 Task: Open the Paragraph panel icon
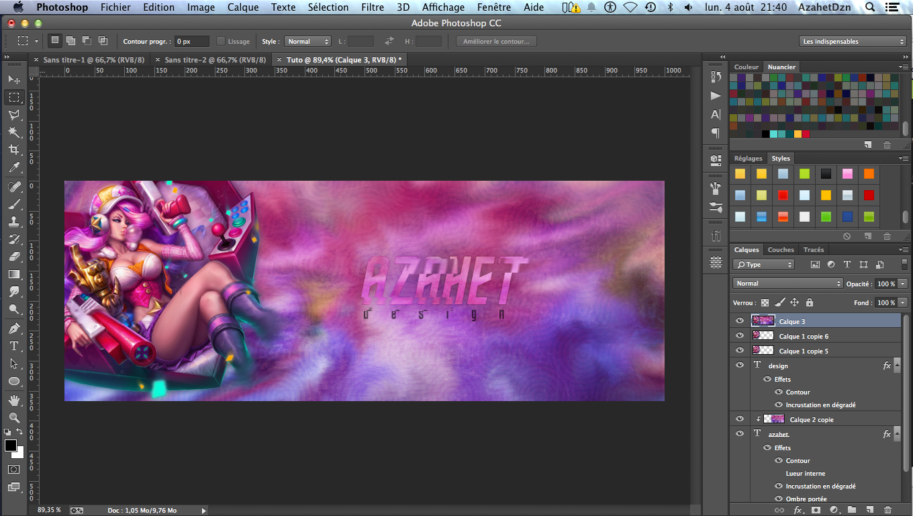click(716, 133)
